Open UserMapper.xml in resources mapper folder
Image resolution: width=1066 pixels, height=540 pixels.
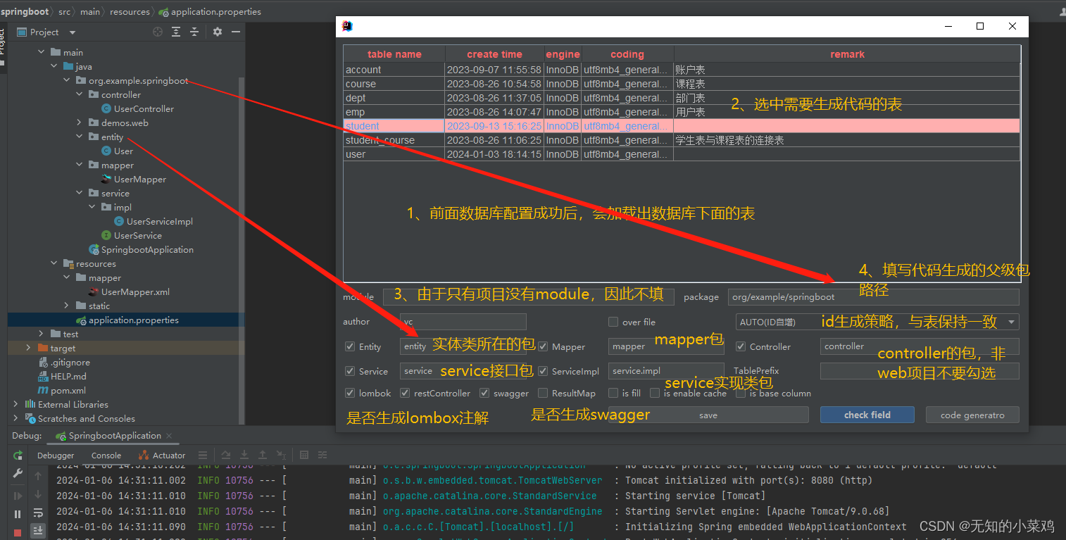[x=135, y=292]
